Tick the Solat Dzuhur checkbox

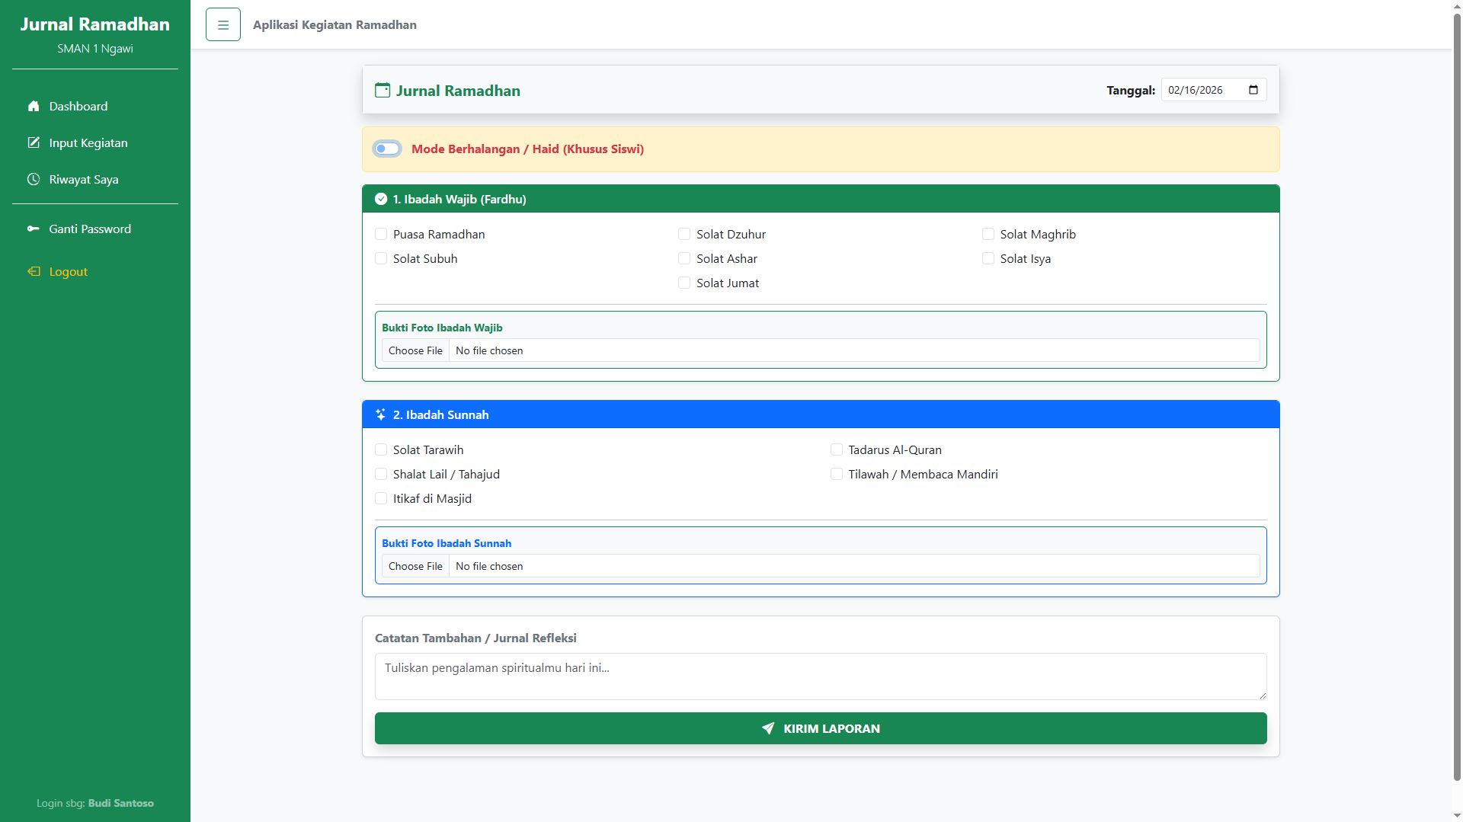(x=684, y=234)
